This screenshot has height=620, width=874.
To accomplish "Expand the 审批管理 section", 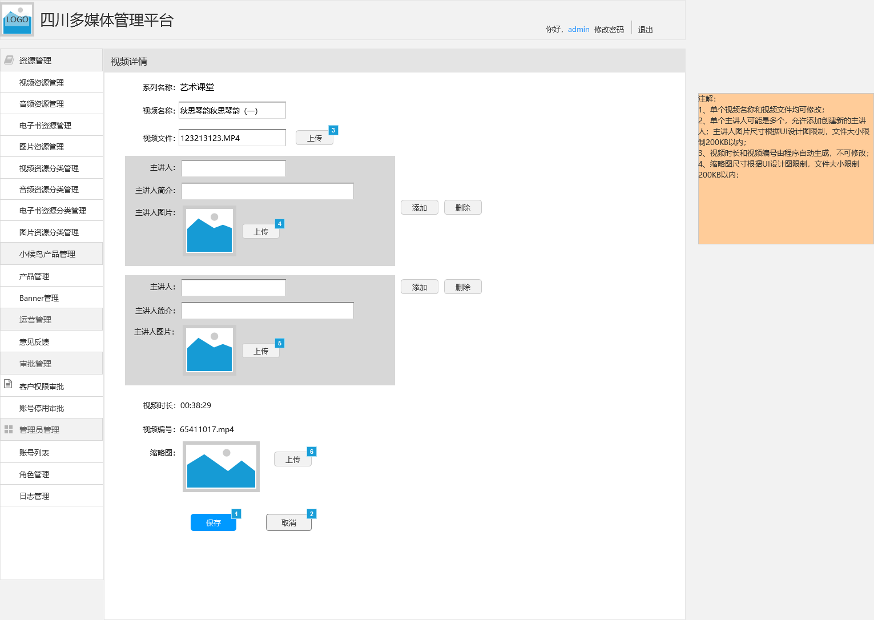I will [51, 364].
